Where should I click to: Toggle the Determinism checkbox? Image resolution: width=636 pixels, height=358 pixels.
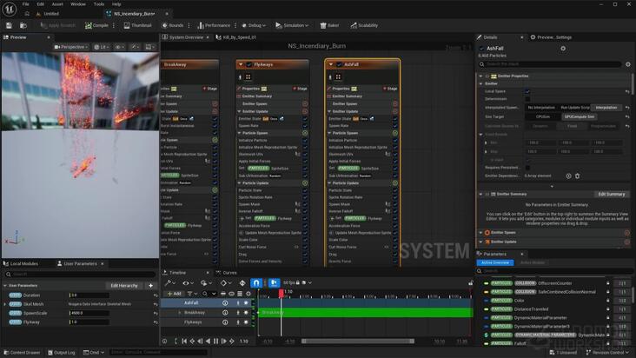point(527,99)
